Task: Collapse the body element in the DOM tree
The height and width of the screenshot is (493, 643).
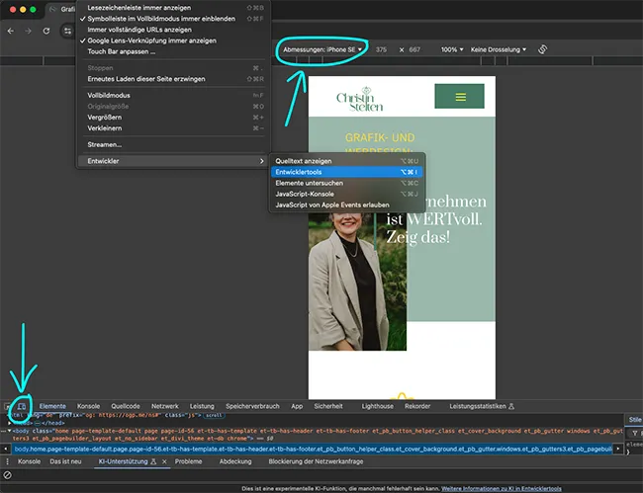Action: click(x=10, y=431)
